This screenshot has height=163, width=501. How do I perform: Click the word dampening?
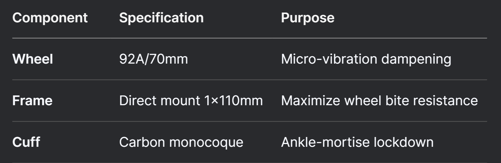point(416,60)
